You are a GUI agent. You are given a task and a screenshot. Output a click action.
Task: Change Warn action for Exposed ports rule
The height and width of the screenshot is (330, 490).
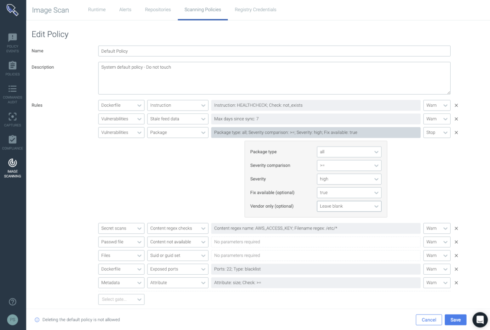[437, 269]
